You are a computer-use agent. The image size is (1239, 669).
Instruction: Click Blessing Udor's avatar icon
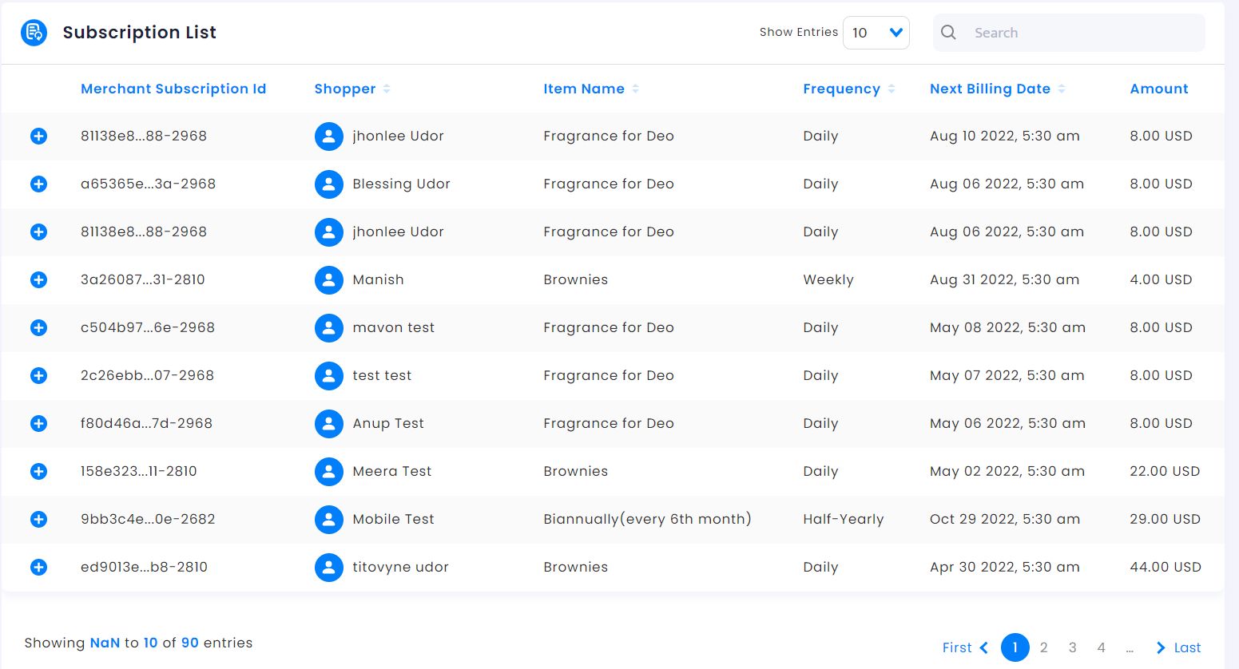[x=328, y=184]
